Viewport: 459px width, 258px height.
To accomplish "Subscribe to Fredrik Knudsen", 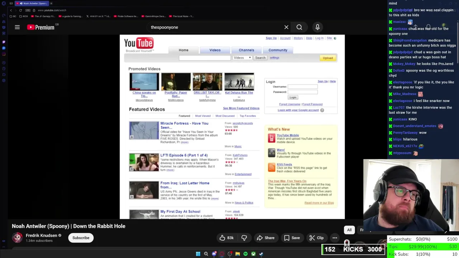I will (81, 238).
